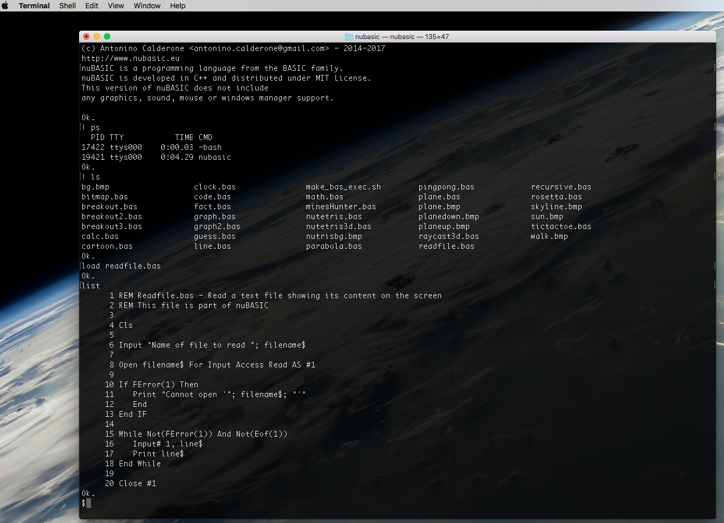Viewport: 724px width, 523px height.
Task: Click the antonino.calderone@gmail.com email address
Action: pos(259,48)
